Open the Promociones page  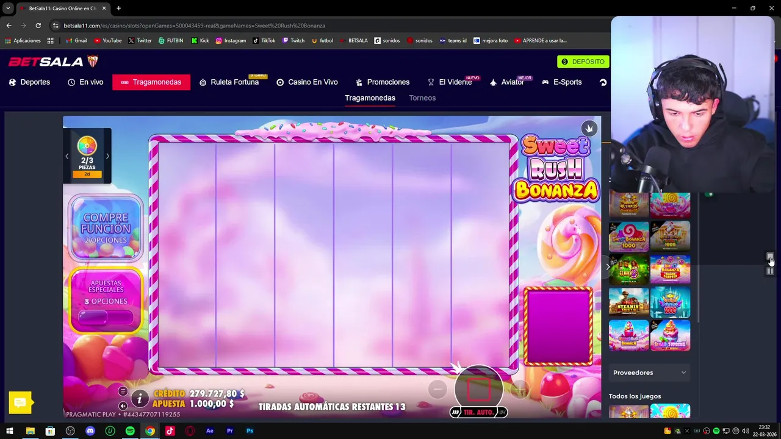click(x=383, y=82)
